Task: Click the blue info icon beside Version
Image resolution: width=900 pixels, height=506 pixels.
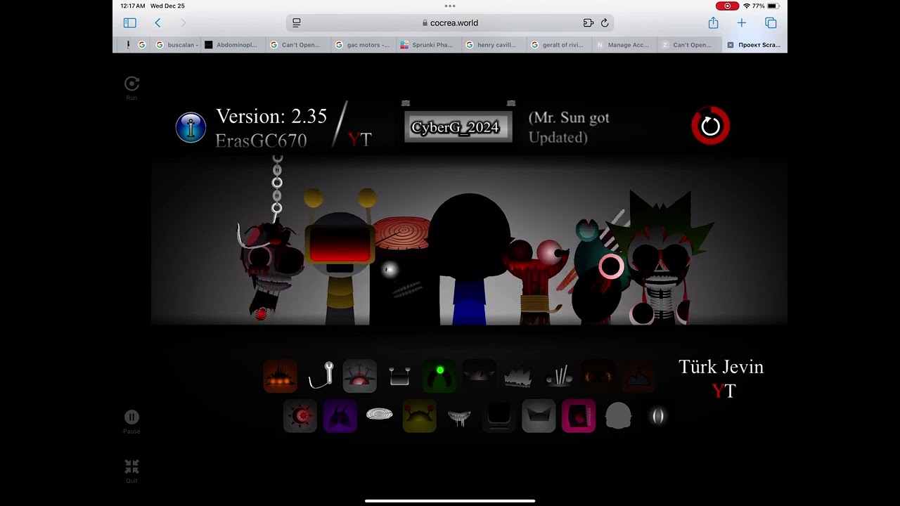Action: (x=191, y=128)
